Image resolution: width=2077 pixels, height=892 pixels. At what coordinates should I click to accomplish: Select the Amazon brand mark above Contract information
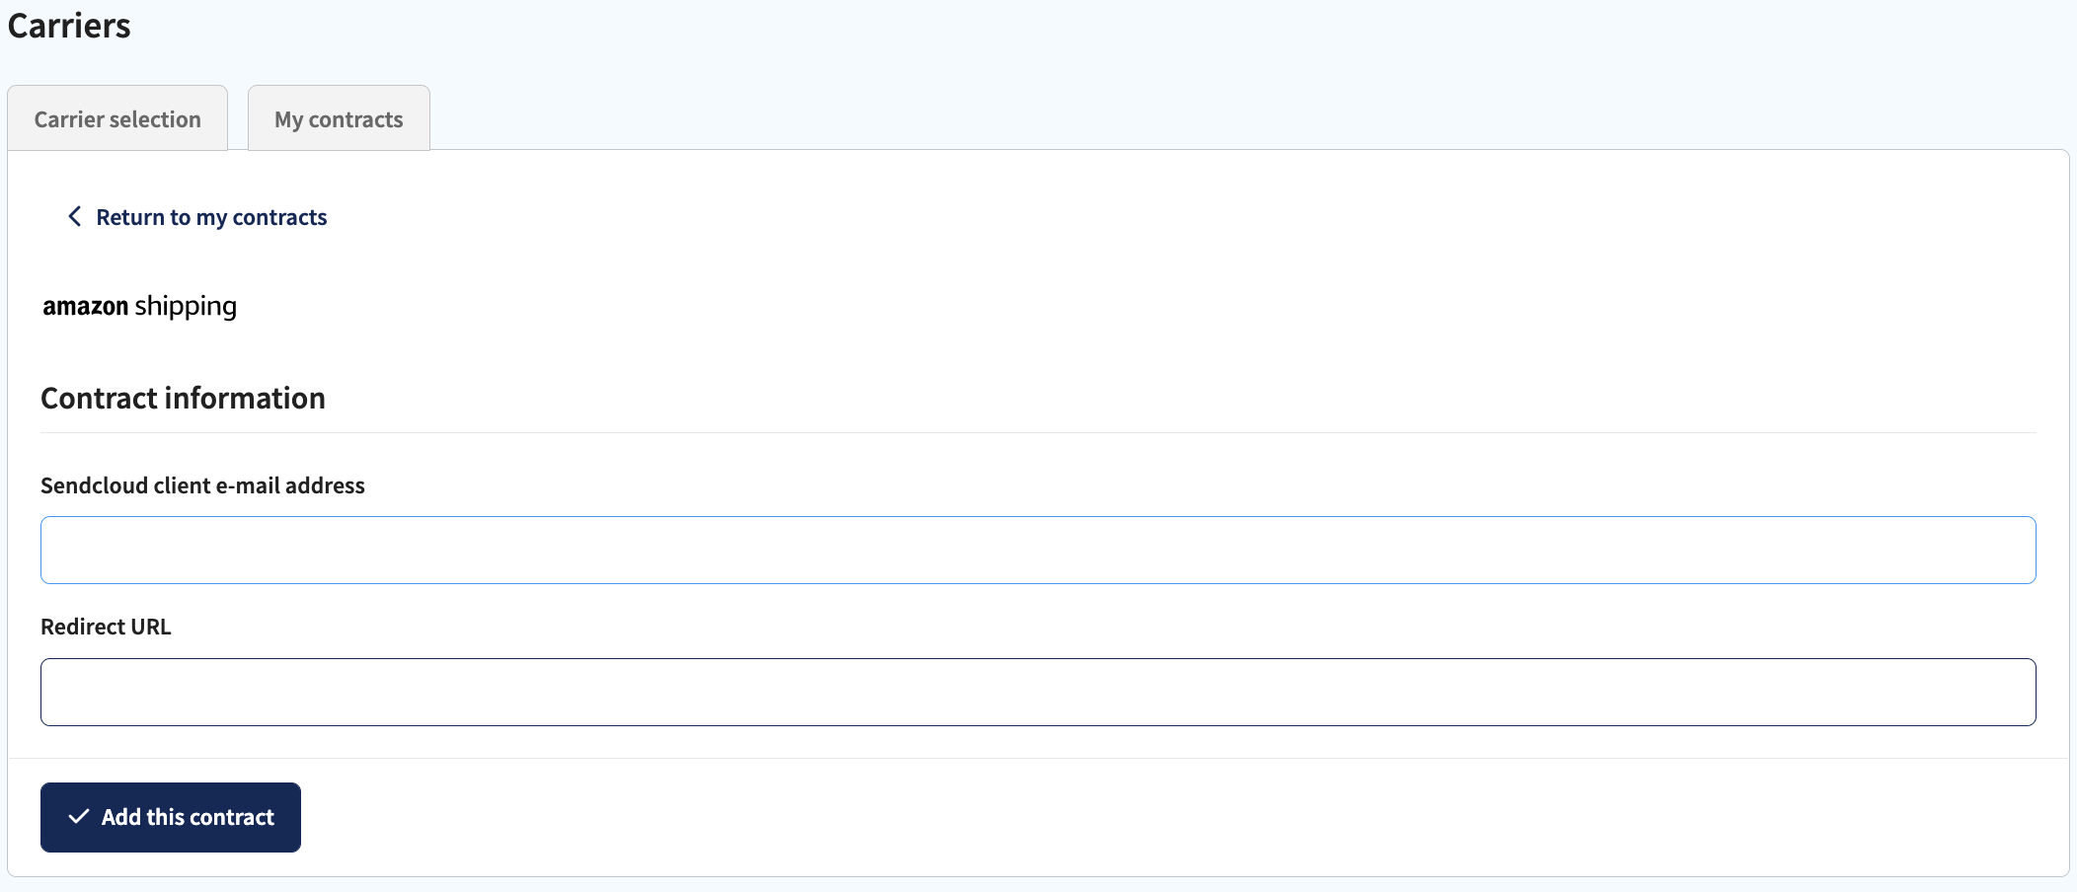pos(85,306)
